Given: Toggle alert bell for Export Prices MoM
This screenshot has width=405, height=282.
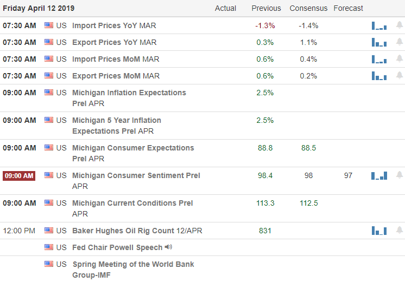Looking at the screenshot, I should click(400, 75).
